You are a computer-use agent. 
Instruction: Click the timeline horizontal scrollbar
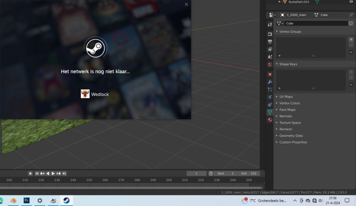tap(131, 188)
